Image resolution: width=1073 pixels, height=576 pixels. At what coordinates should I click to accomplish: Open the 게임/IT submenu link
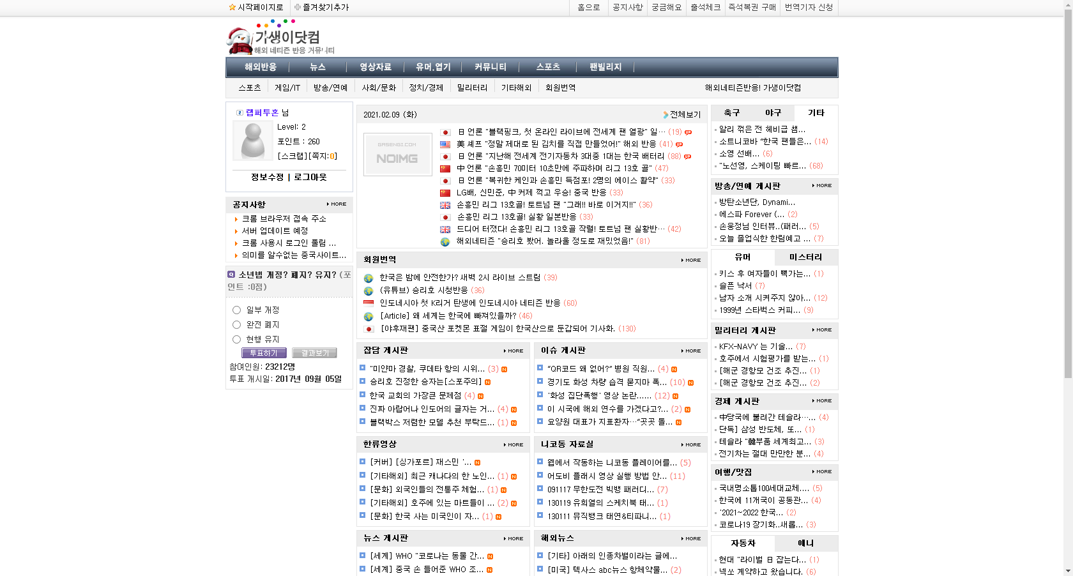point(287,88)
